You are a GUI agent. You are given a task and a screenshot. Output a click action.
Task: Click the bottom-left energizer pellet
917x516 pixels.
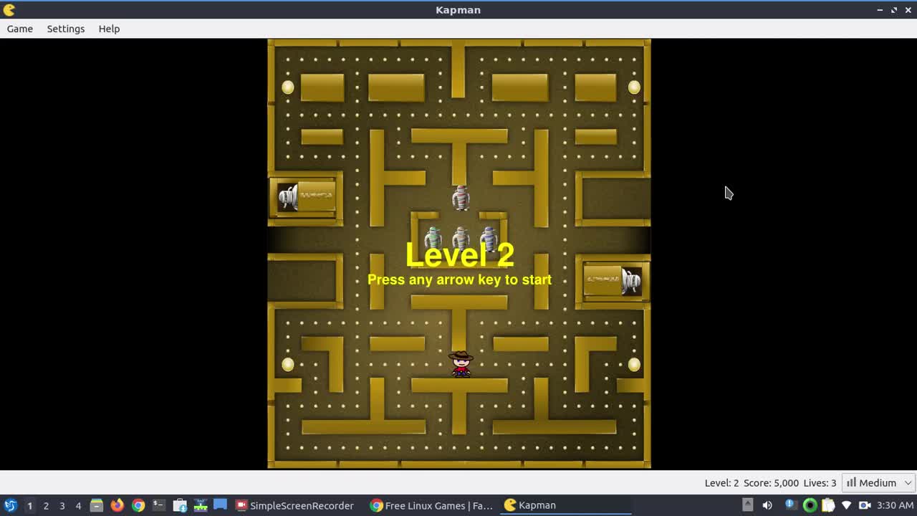[x=287, y=364]
